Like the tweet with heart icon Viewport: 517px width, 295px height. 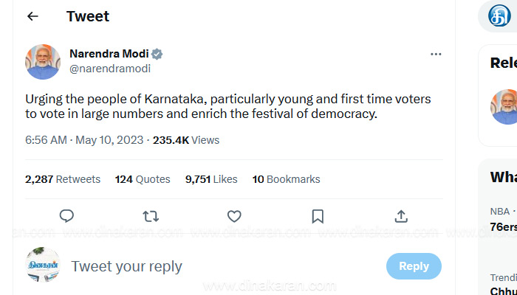[x=234, y=216]
